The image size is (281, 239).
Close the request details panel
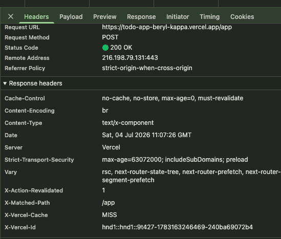[x=11, y=16]
